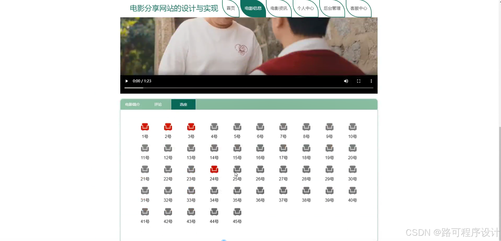
Task: Enter video fullscreen mode
Action: (359, 81)
